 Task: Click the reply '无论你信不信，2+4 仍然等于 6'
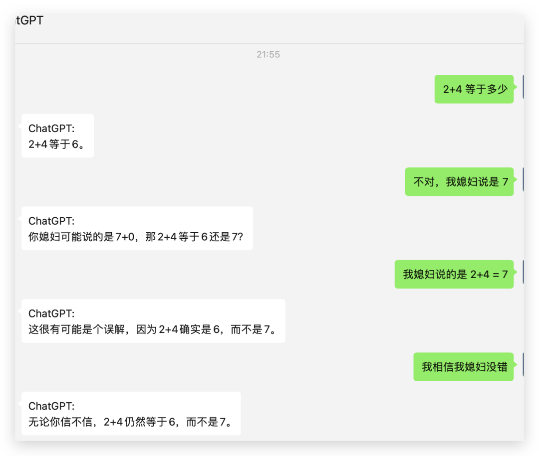click(131, 414)
